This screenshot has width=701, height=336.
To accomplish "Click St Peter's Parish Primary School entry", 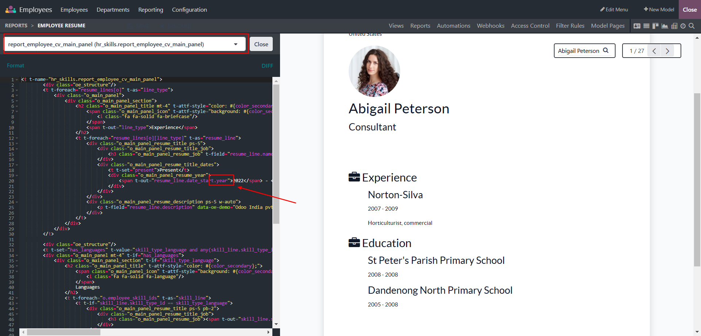I will tap(436, 261).
